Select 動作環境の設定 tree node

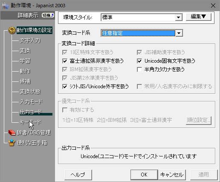pos(35,30)
